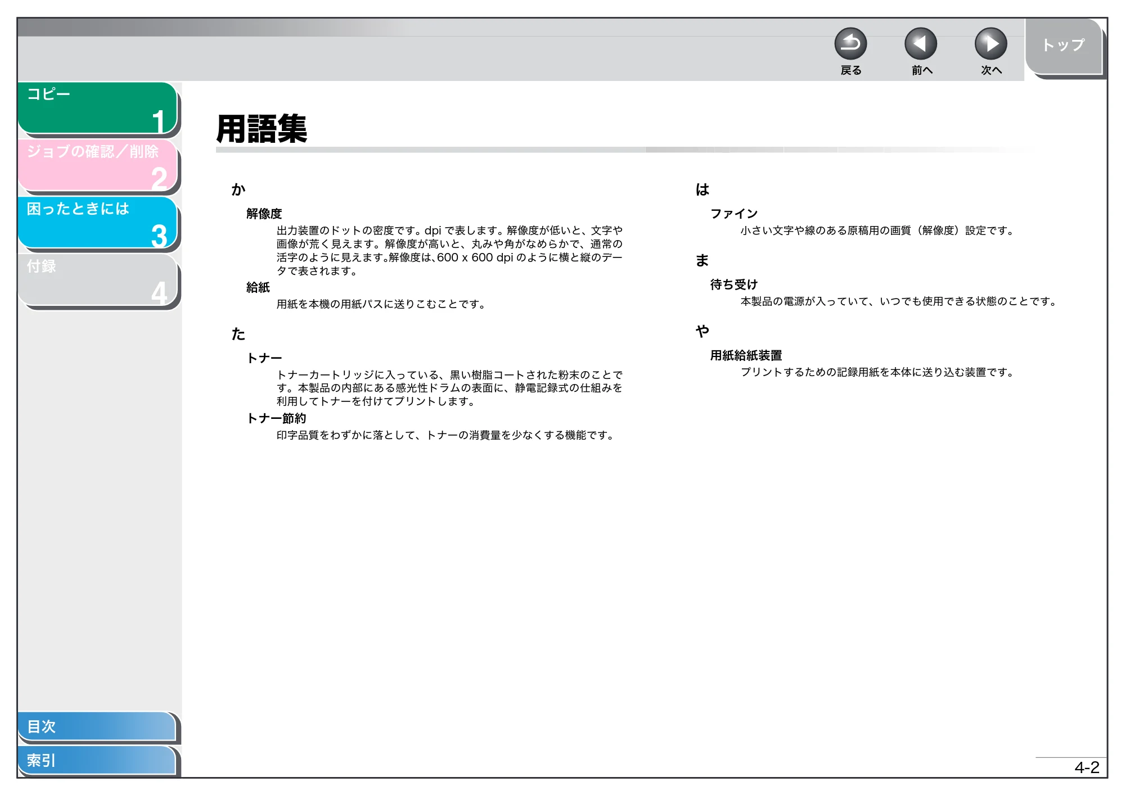Open the 索引 index button
1125x795 pixels.
(x=97, y=760)
